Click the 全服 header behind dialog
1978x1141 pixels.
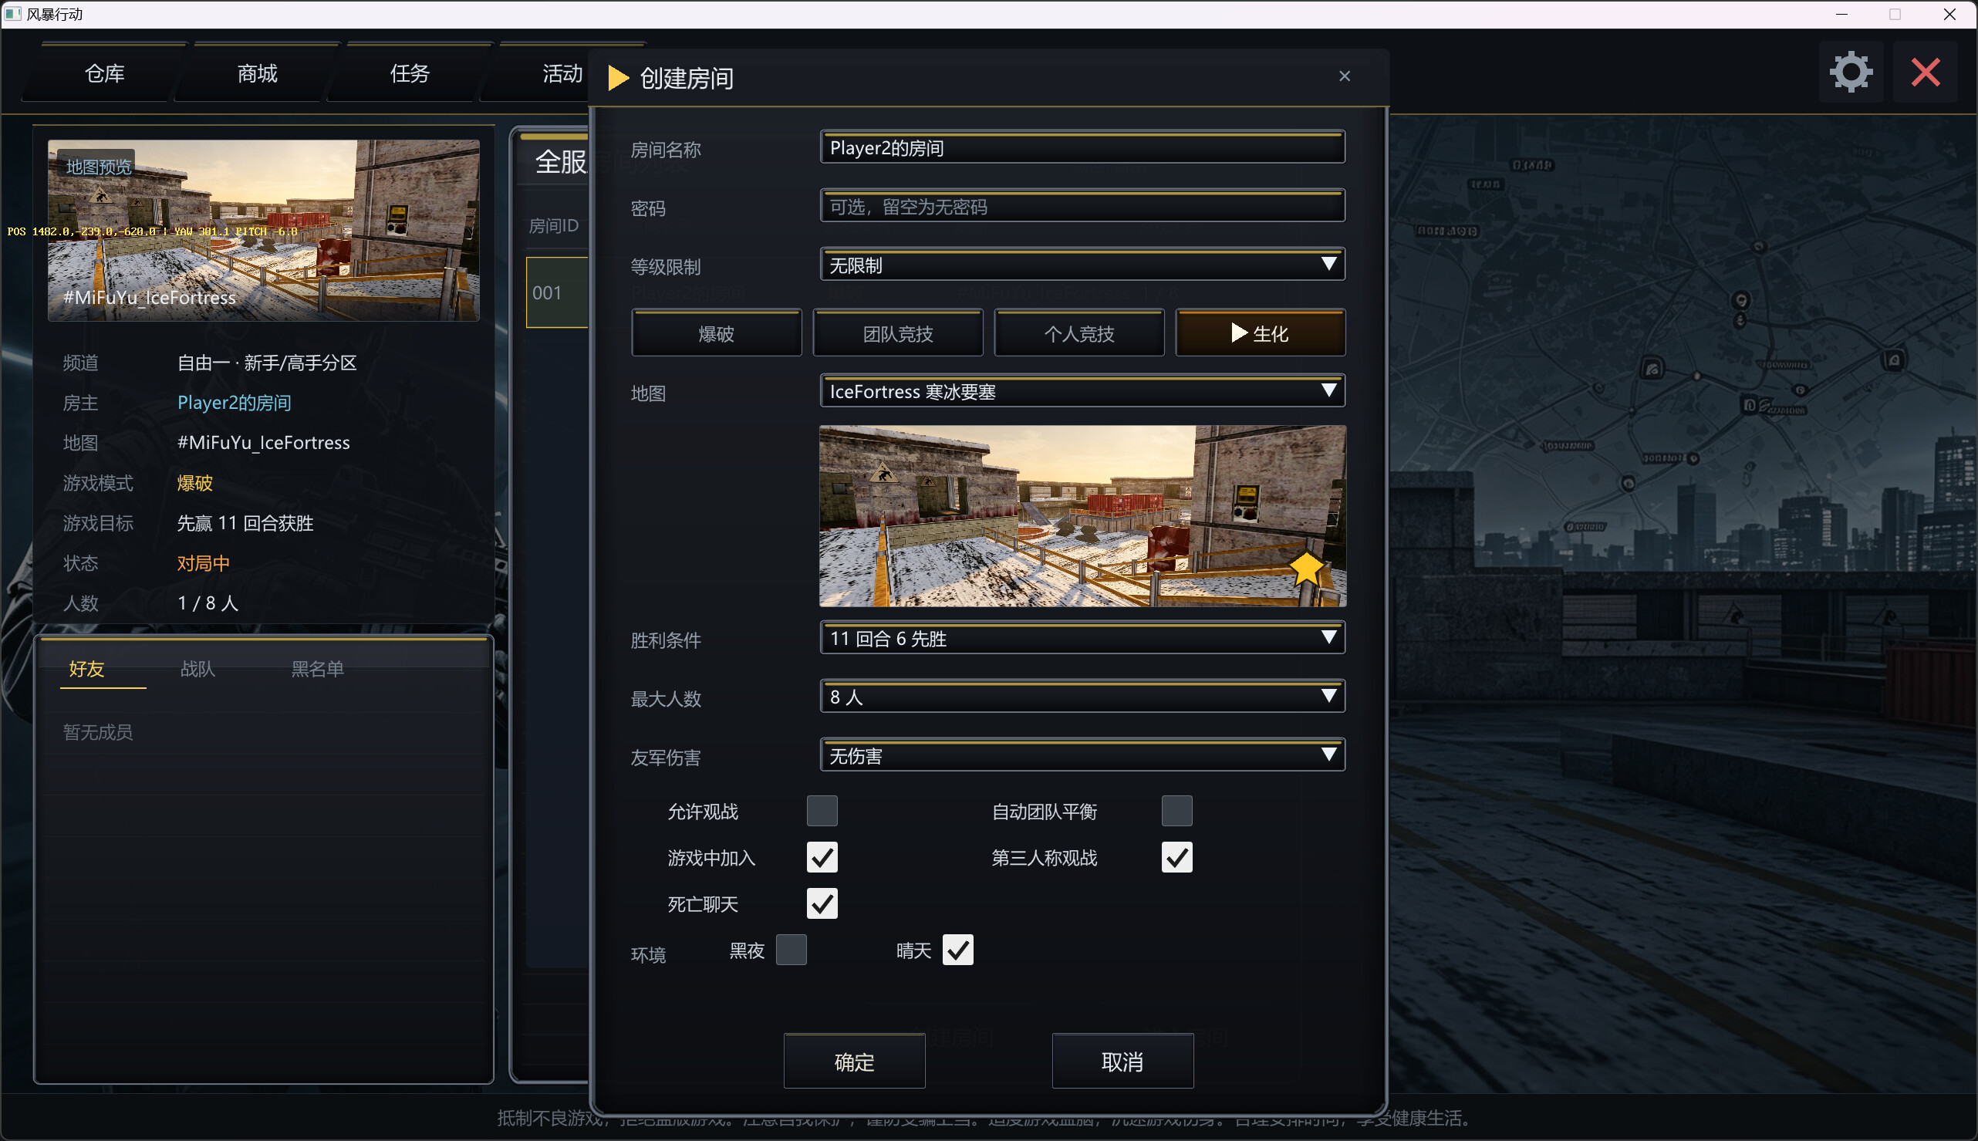click(x=560, y=161)
